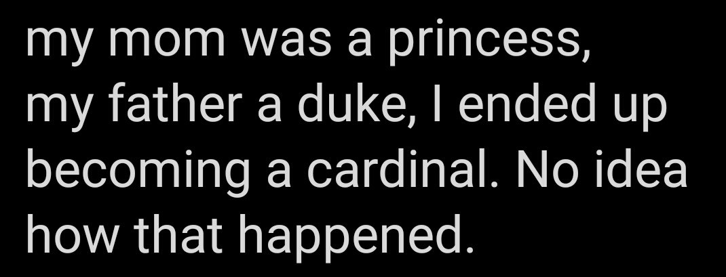Image resolution: width=726 pixels, height=277 pixels.
Task: Select the word "idea"
Action: 641,169
